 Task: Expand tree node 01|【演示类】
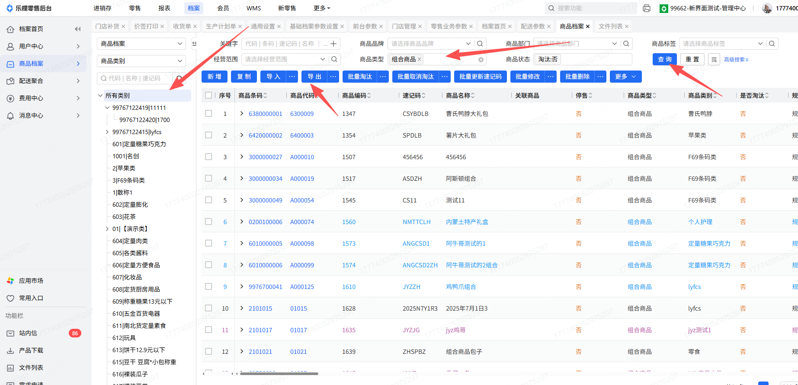tap(107, 229)
